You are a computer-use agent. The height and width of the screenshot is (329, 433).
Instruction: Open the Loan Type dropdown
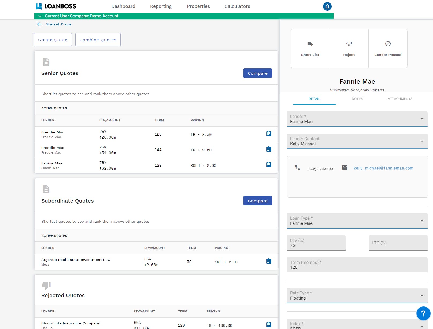357,221
